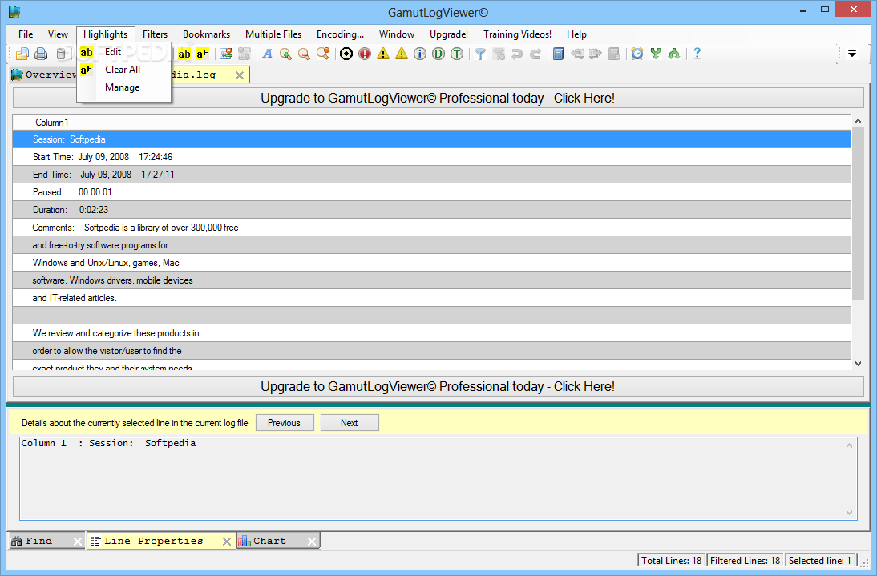
Task: Click the previous bookmark arrow icon
Action: (577, 54)
